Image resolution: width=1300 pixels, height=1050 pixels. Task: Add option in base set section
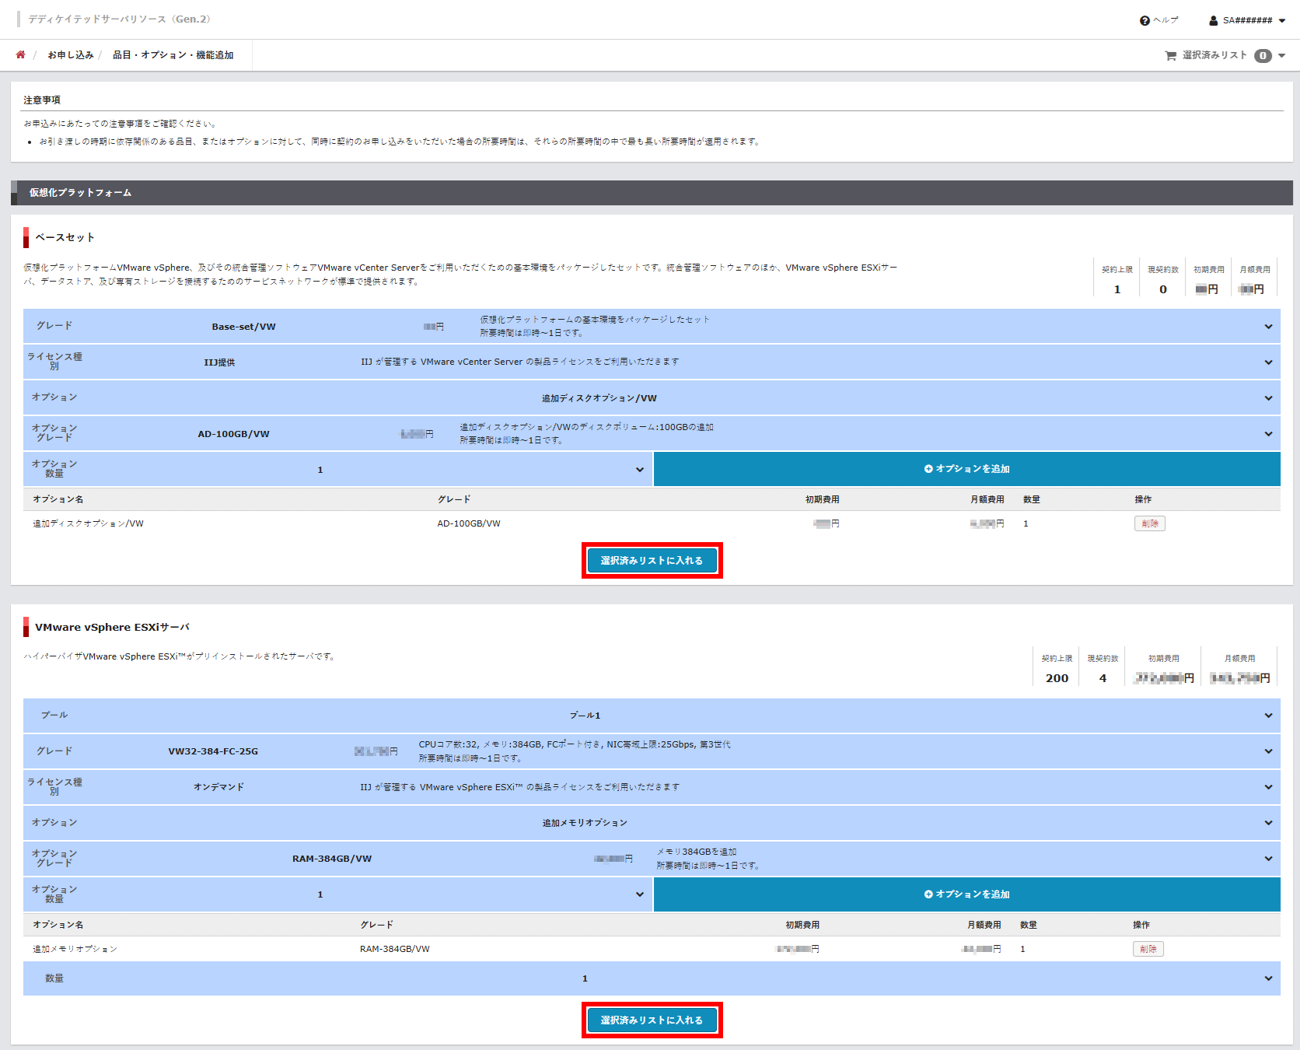[966, 469]
